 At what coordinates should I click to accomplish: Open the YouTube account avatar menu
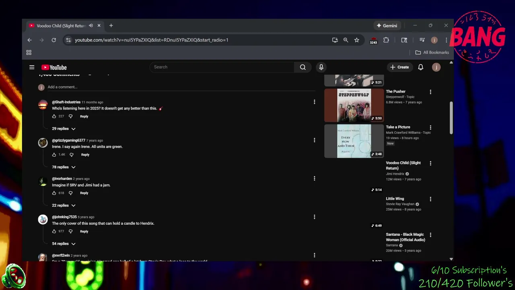tap(436, 67)
